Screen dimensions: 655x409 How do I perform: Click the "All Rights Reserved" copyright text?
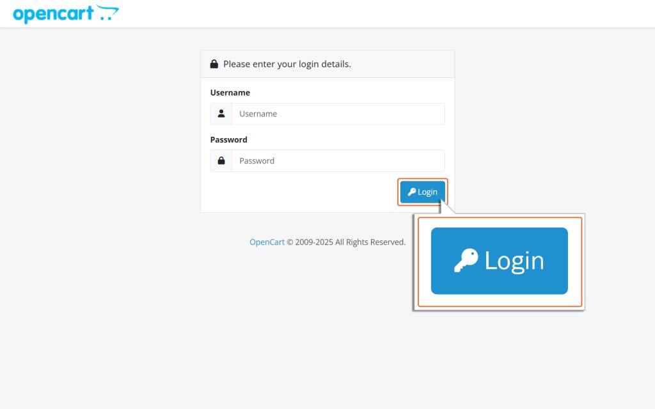coord(370,242)
